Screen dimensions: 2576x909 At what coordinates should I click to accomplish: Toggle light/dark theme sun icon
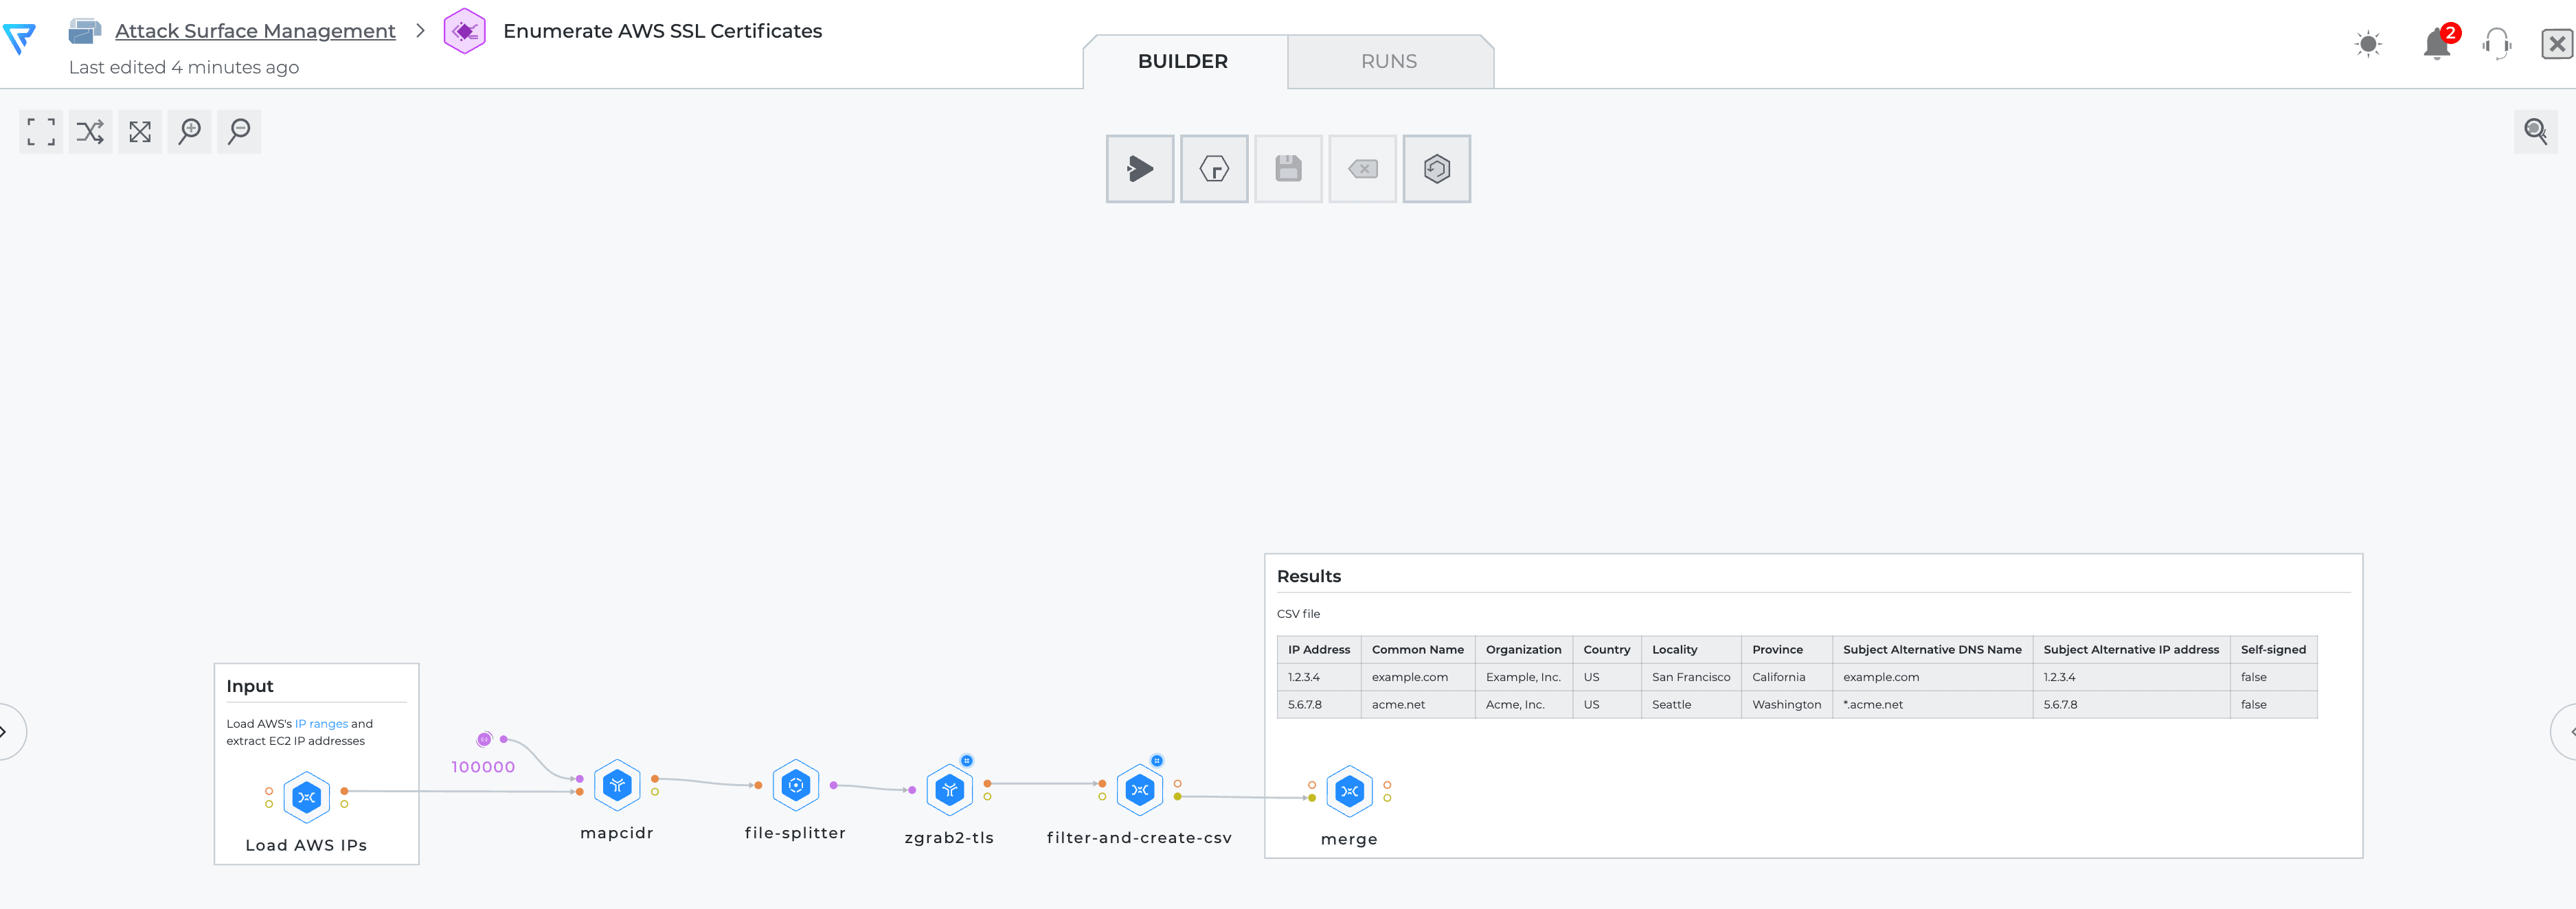pos(2368,44)
